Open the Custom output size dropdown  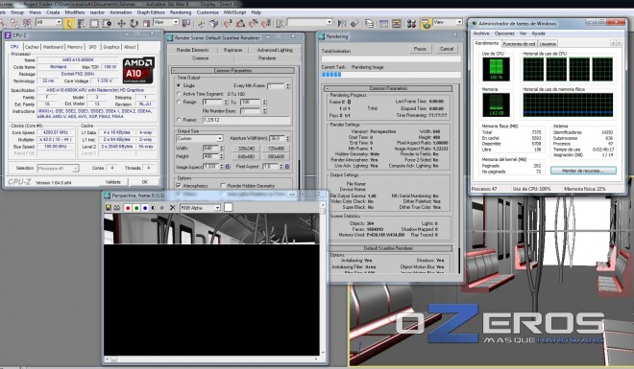pyautogui.click(x=200, y=138)
